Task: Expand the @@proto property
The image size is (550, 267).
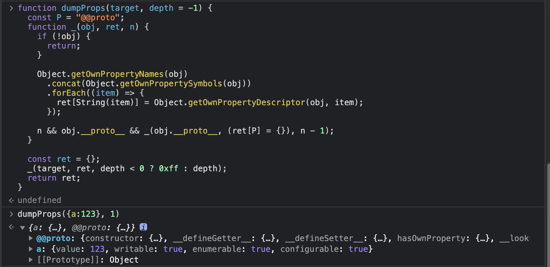Action: tap(31, 238)
